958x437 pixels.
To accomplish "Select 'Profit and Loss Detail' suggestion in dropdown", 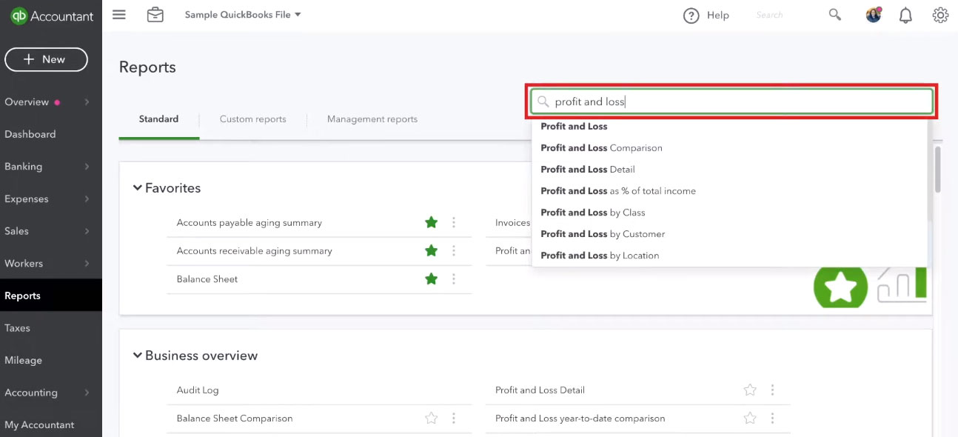I will click(588, 170).
